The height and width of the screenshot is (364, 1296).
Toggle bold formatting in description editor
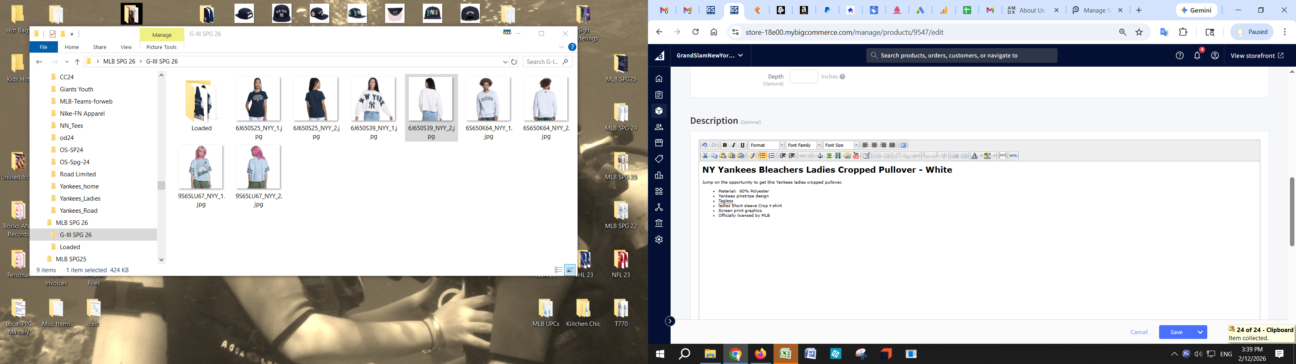[x=725, y=145]
